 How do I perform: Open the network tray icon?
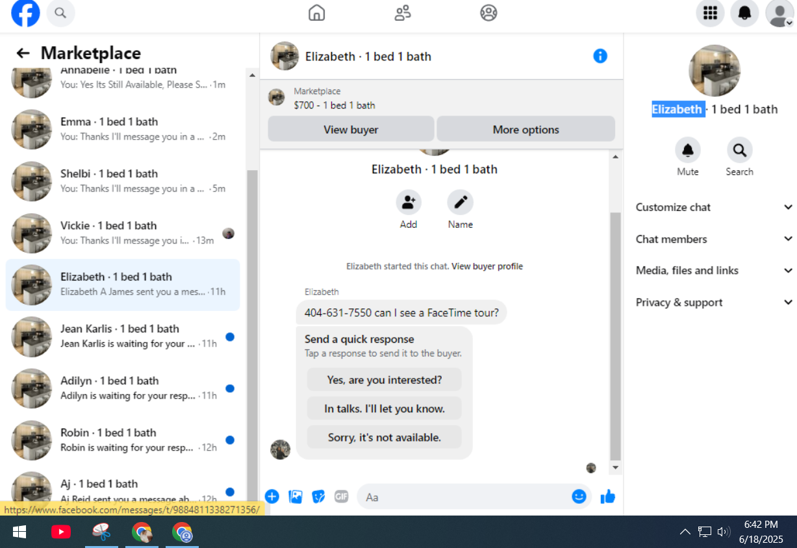(x=705, y=532)
